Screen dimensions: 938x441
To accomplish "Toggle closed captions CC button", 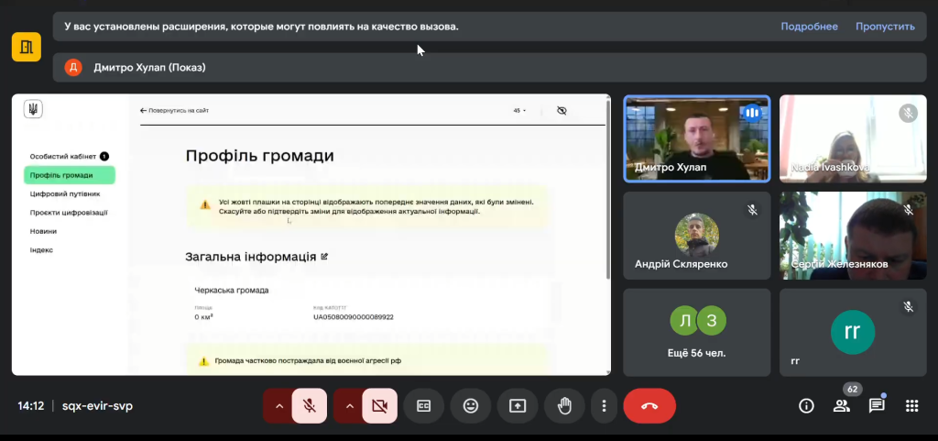I will (x=423, y=405).
